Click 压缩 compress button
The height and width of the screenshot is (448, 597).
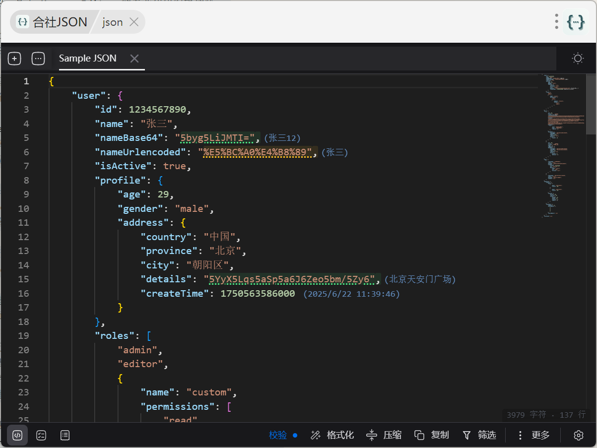click(384, 435)
